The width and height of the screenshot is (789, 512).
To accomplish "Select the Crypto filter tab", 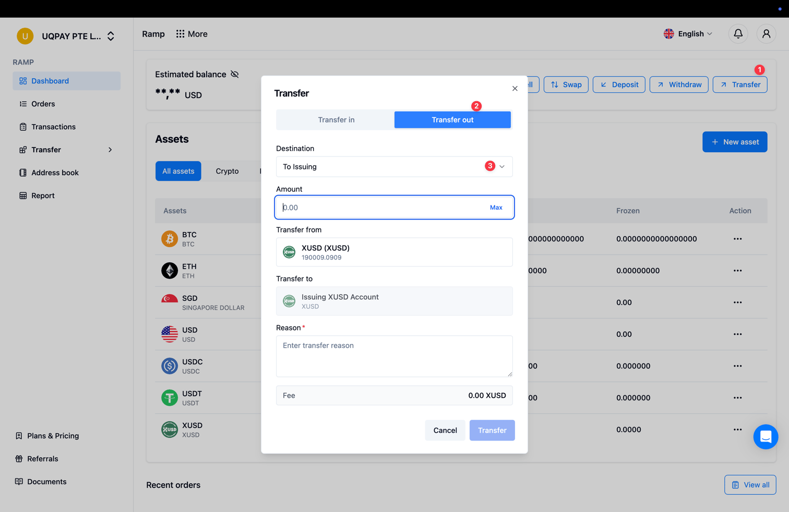I will click(227, 171).
